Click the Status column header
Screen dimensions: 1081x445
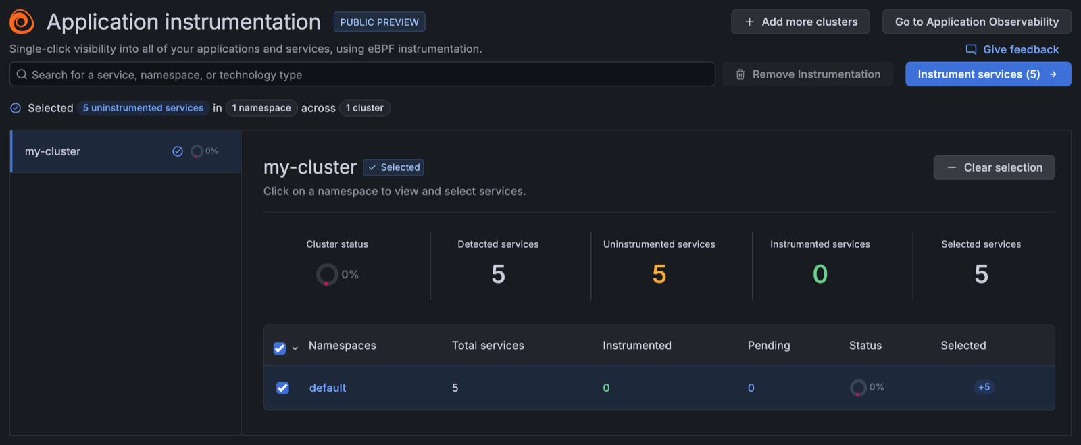[865, 346]
